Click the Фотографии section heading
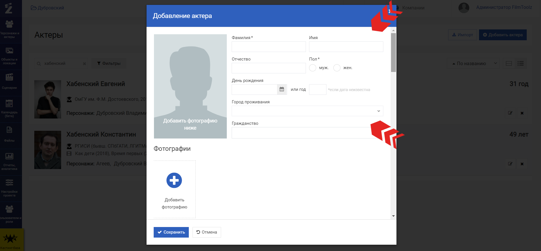Screen dimensions: 541x251 (172, 148)
